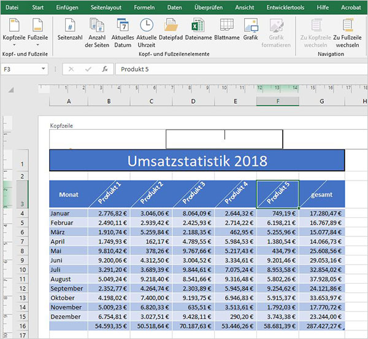
Task: Select column E header
Action: pos(236,101)
